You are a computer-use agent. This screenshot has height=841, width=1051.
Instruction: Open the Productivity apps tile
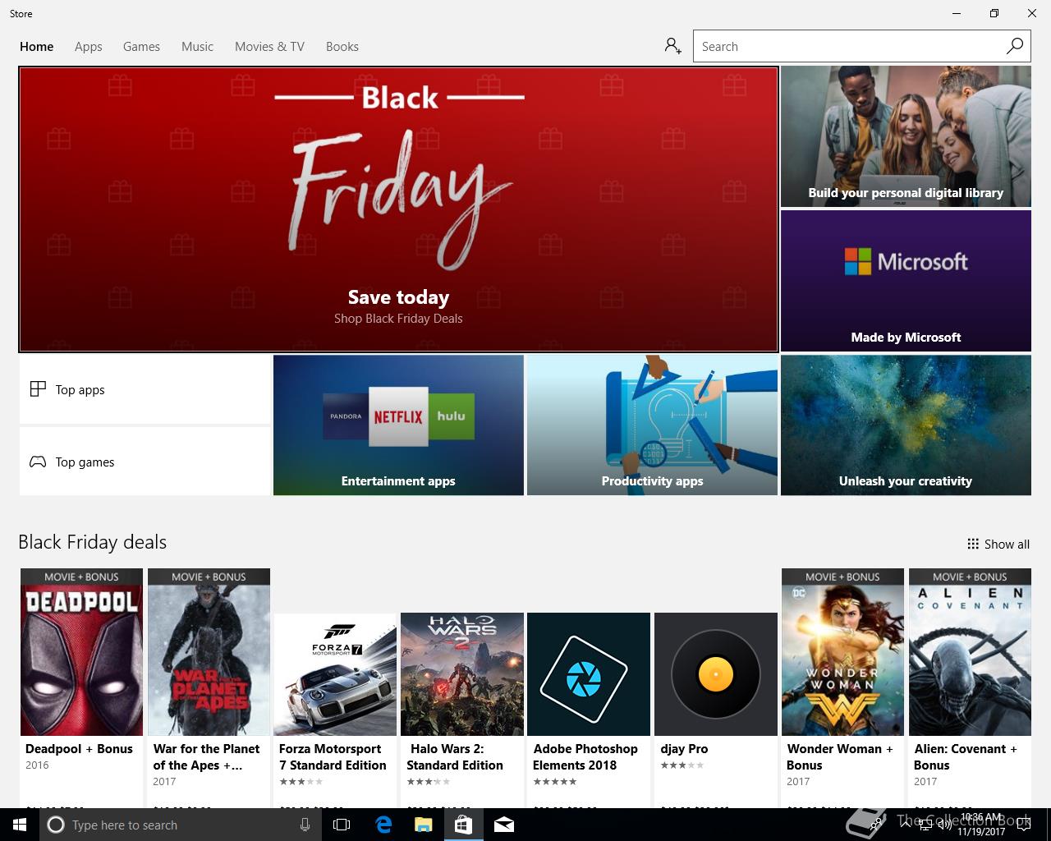pos(652,425)
